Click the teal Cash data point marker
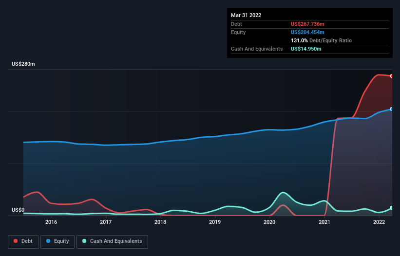 pos(392,208)
